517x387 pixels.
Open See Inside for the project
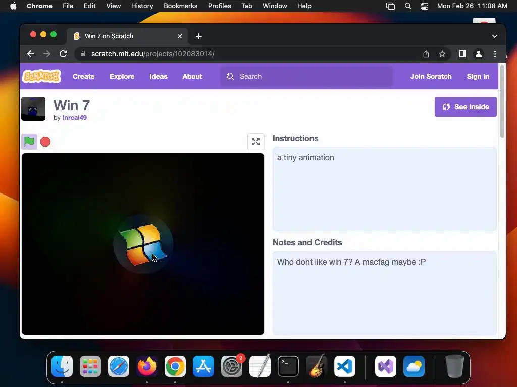tap(466, 107)
